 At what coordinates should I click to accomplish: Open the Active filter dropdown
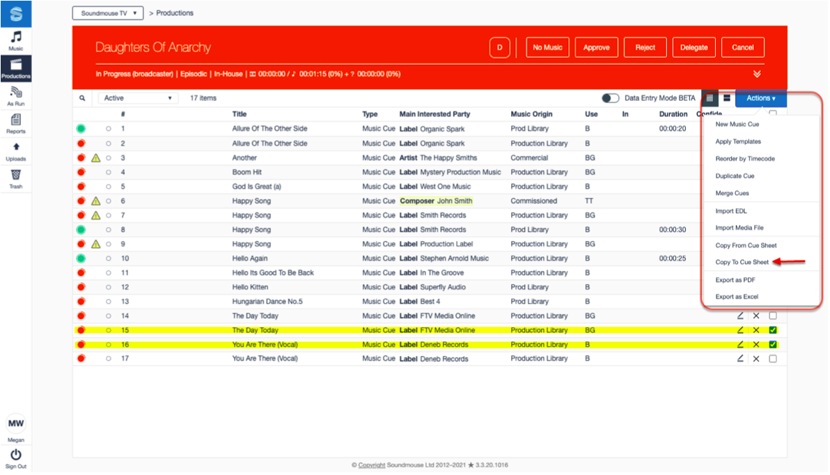138,98
